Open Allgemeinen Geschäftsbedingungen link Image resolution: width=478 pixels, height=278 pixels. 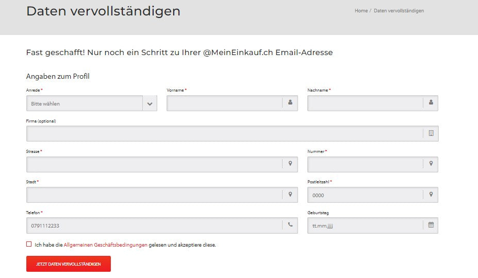[x=105, y=245]
